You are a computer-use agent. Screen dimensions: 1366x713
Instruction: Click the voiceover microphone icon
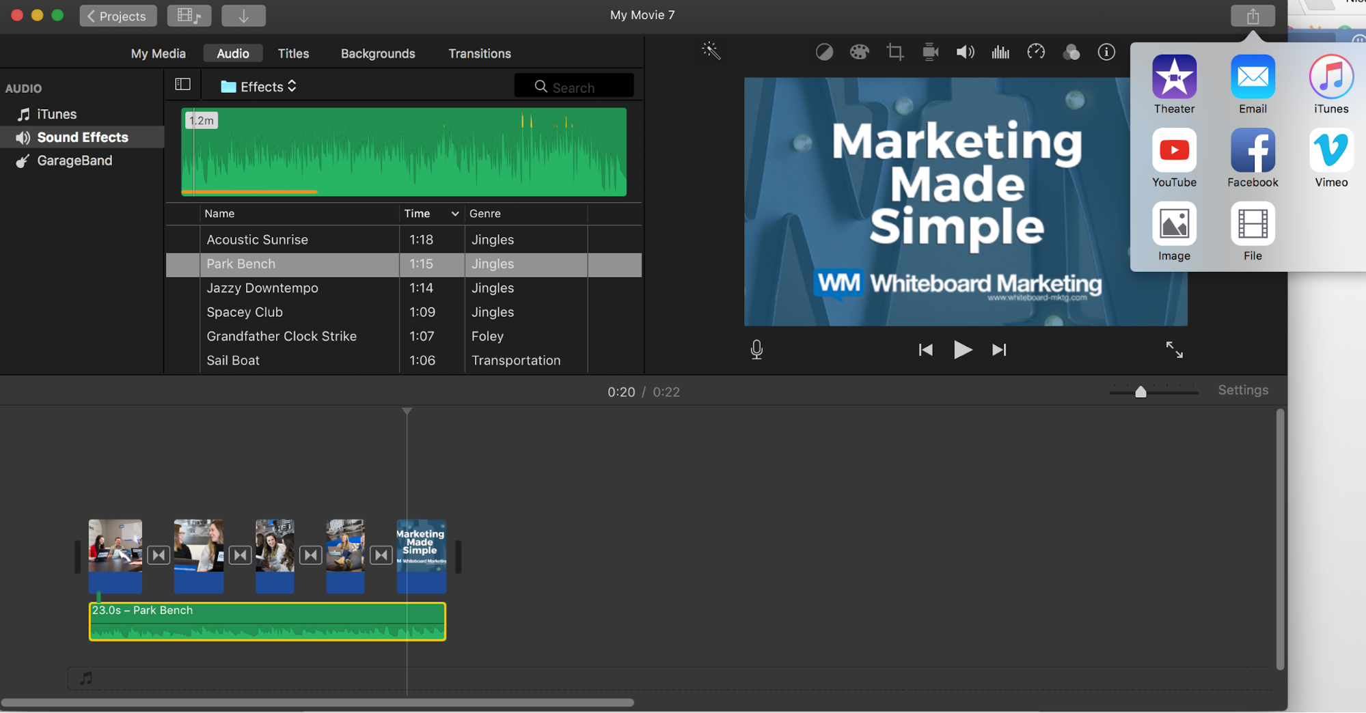756,350
